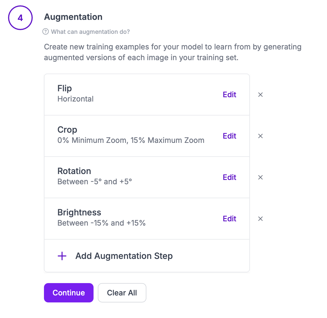
Task: Click the step 4 circle indicator
Action: click(x=20, y=18)
